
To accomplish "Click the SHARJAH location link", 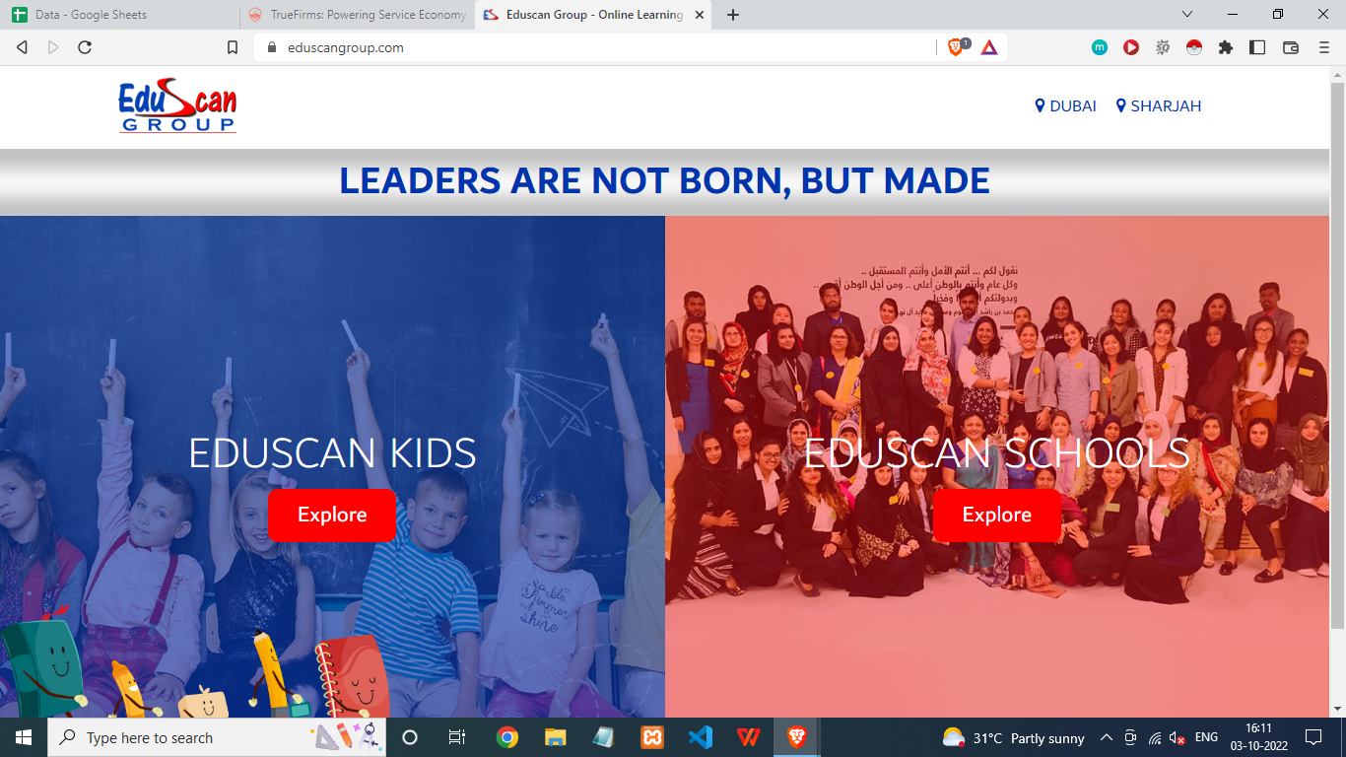I will click(x=1158, y=105).
